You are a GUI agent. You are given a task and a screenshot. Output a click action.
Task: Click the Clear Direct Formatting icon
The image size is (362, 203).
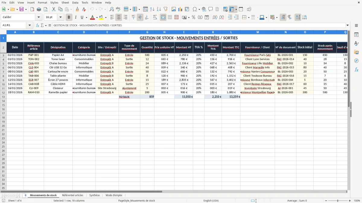point(84,9)
